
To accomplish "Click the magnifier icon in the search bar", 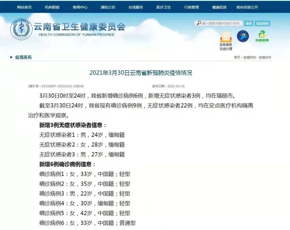I will (x=198, y=23).
